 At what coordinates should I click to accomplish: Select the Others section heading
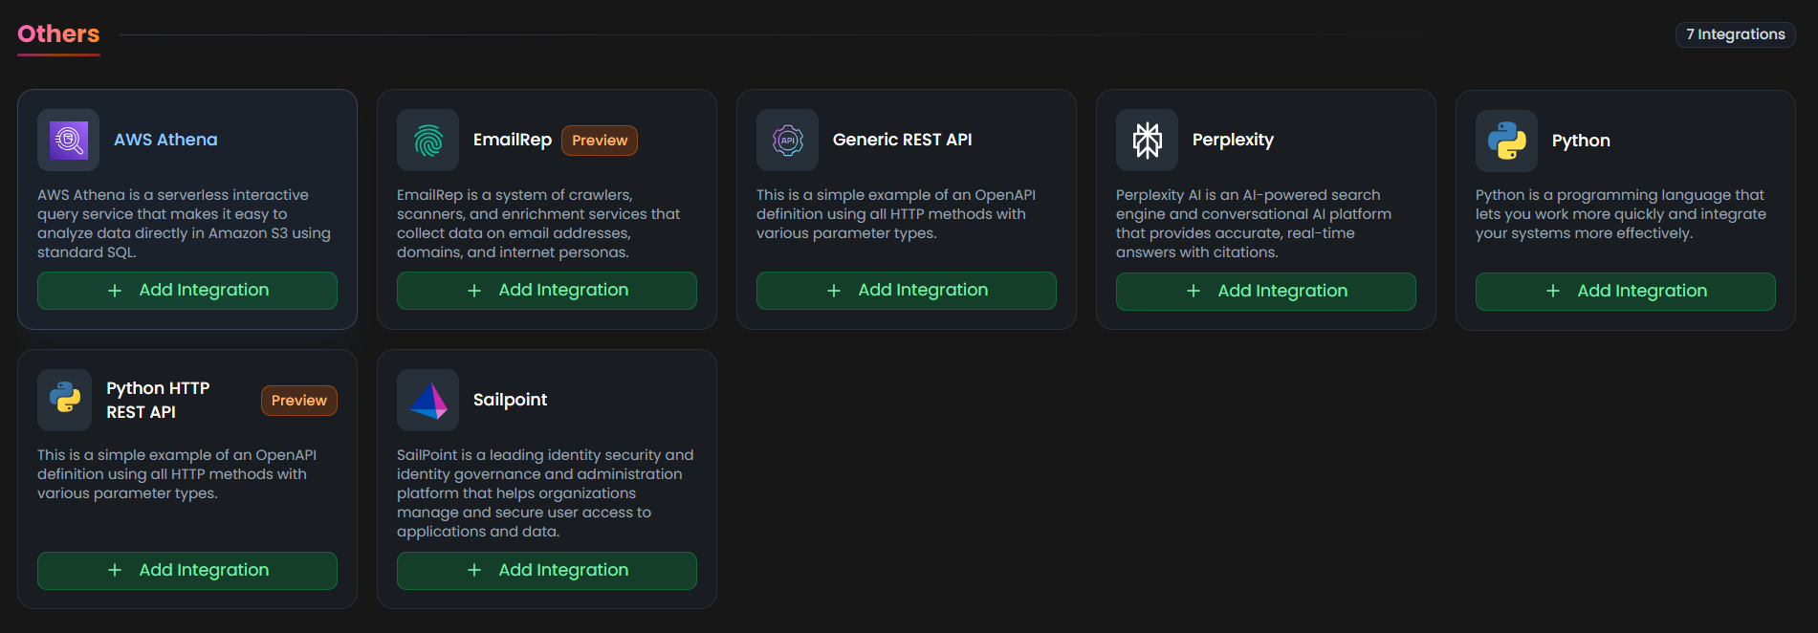point(58,34)
